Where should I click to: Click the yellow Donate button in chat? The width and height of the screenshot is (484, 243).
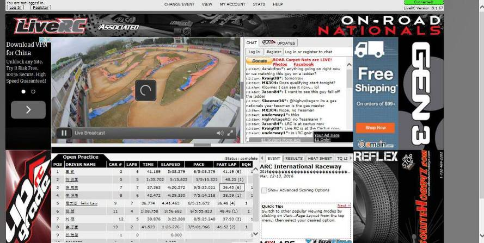(x=260, y=61)
